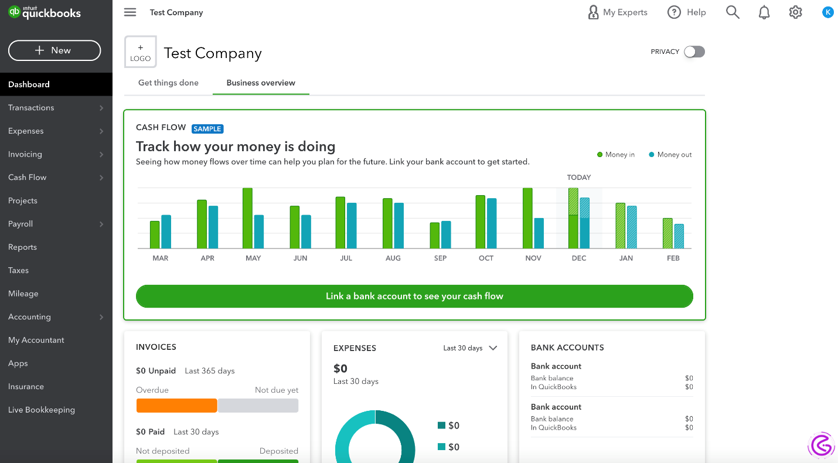Viewport: 838px width, 463px height.
Task: Open Help using the question mark icon
Action: 674,12
